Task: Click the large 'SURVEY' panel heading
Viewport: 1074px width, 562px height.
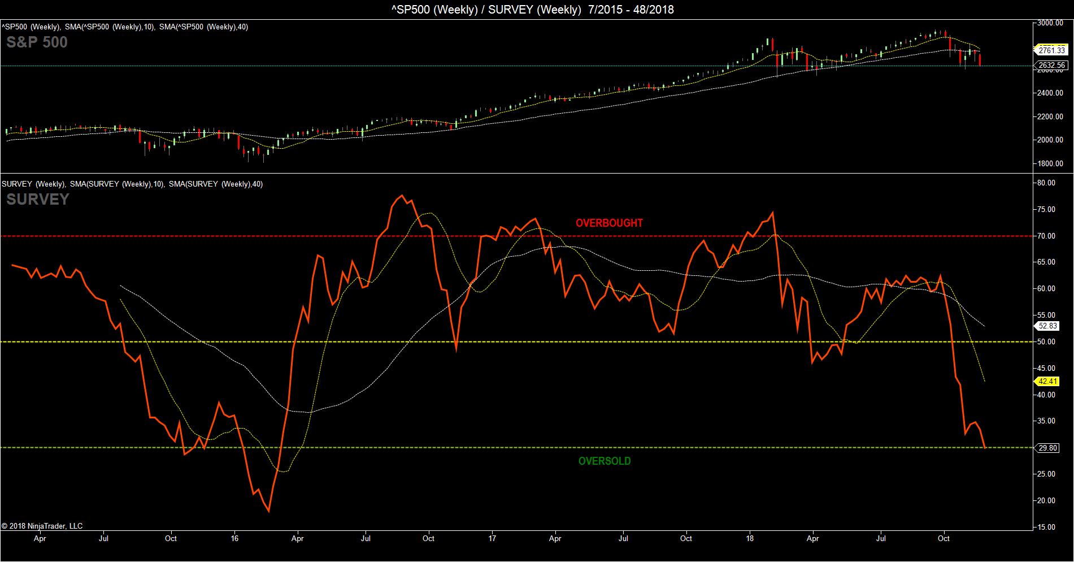Action: point(38,200)
